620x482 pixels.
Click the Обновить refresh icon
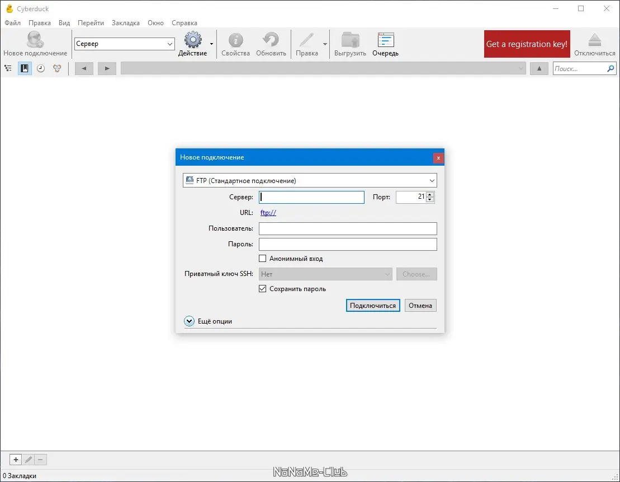pos(271,40)
